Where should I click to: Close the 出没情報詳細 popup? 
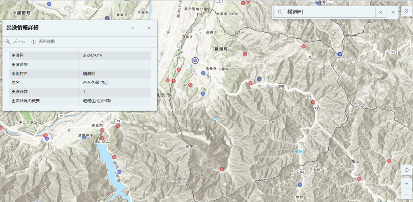click(149, 28)
